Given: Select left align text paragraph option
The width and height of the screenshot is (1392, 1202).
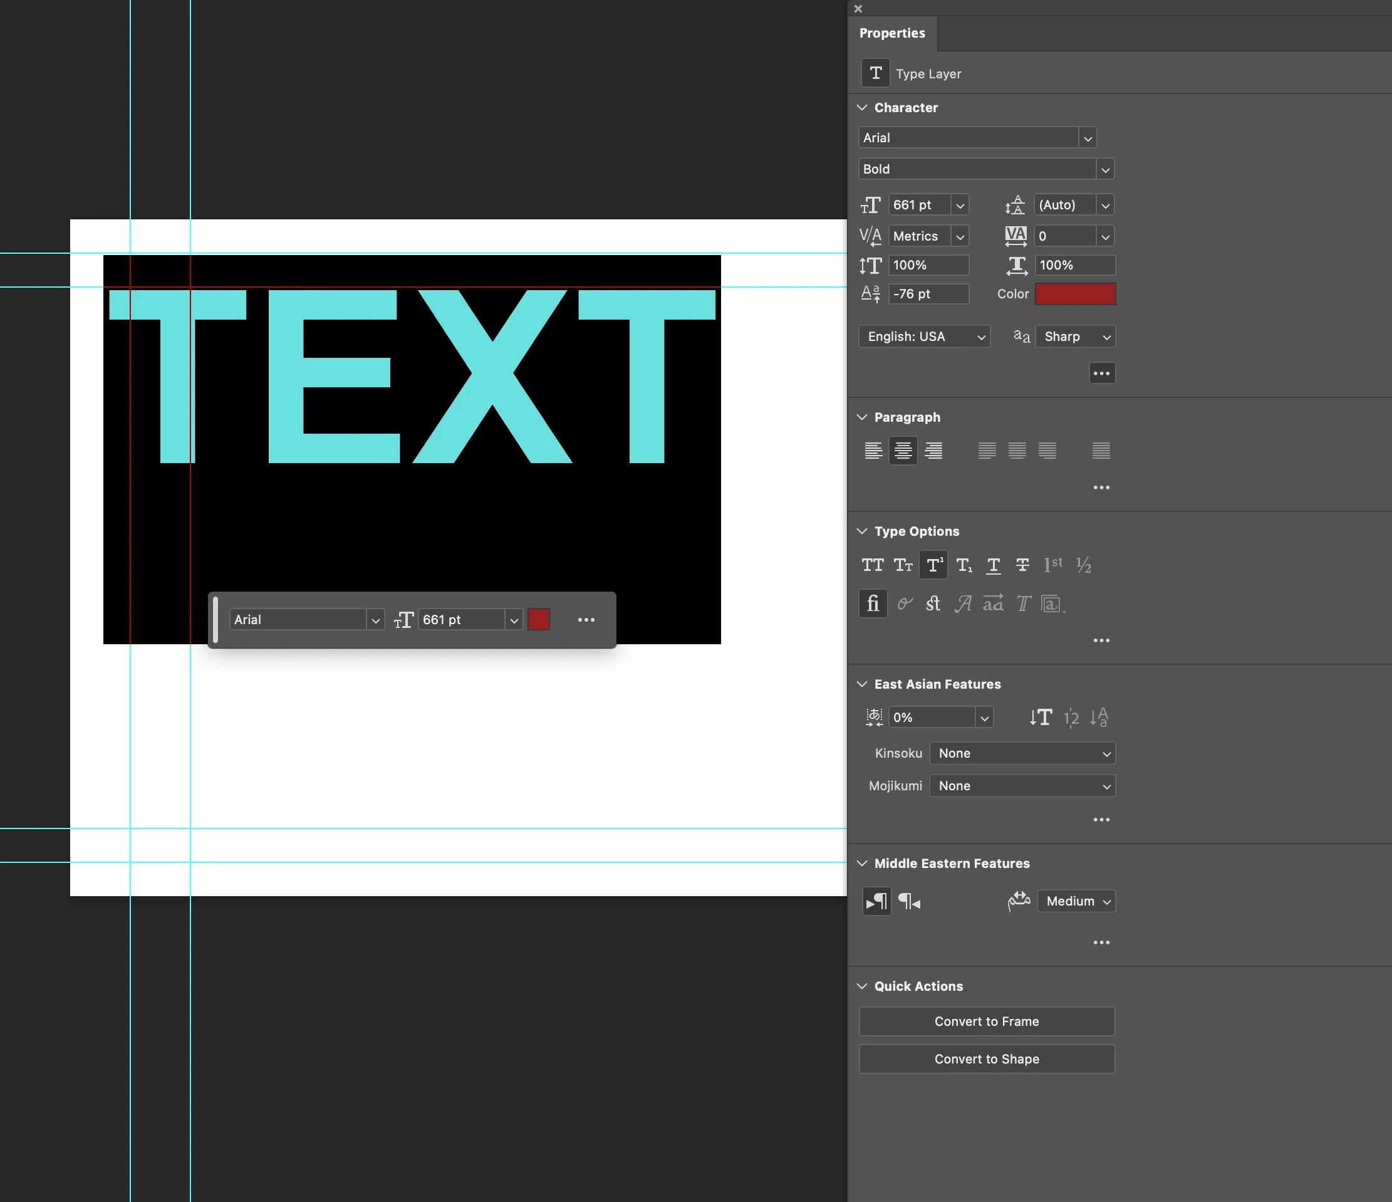Looking at the screenshot, I should [873, 451].
